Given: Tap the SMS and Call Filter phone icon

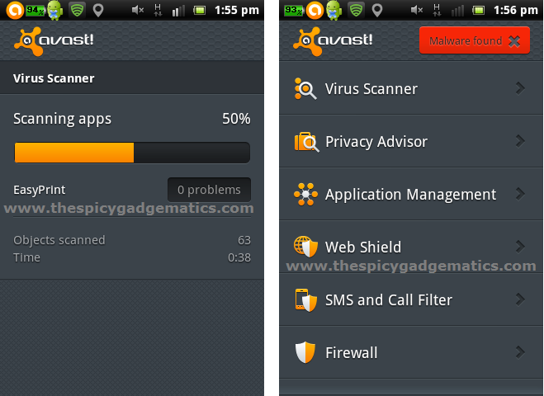Looking at the screenshot, I should pyautogui.click(x=306, y=300).
